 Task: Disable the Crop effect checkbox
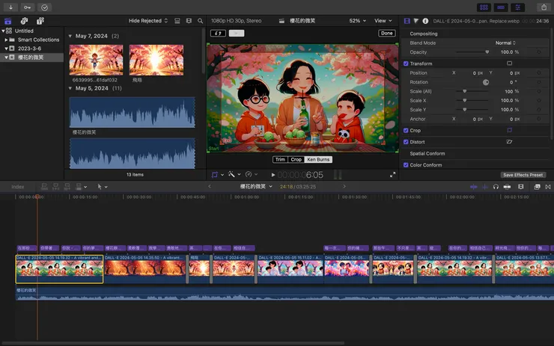pyautogui.click(x=407, y=130)
